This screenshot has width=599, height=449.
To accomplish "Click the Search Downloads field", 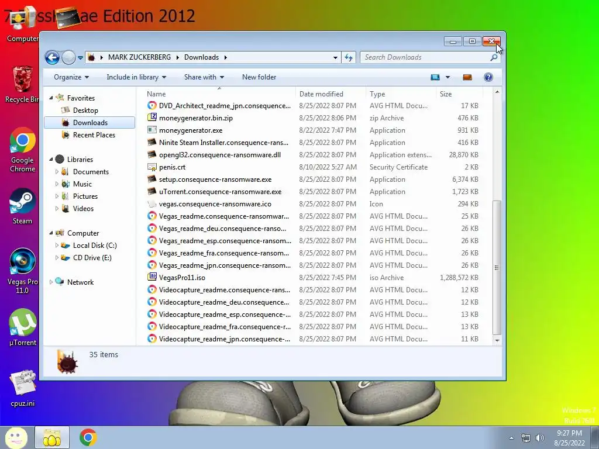I will pos(426,57).
